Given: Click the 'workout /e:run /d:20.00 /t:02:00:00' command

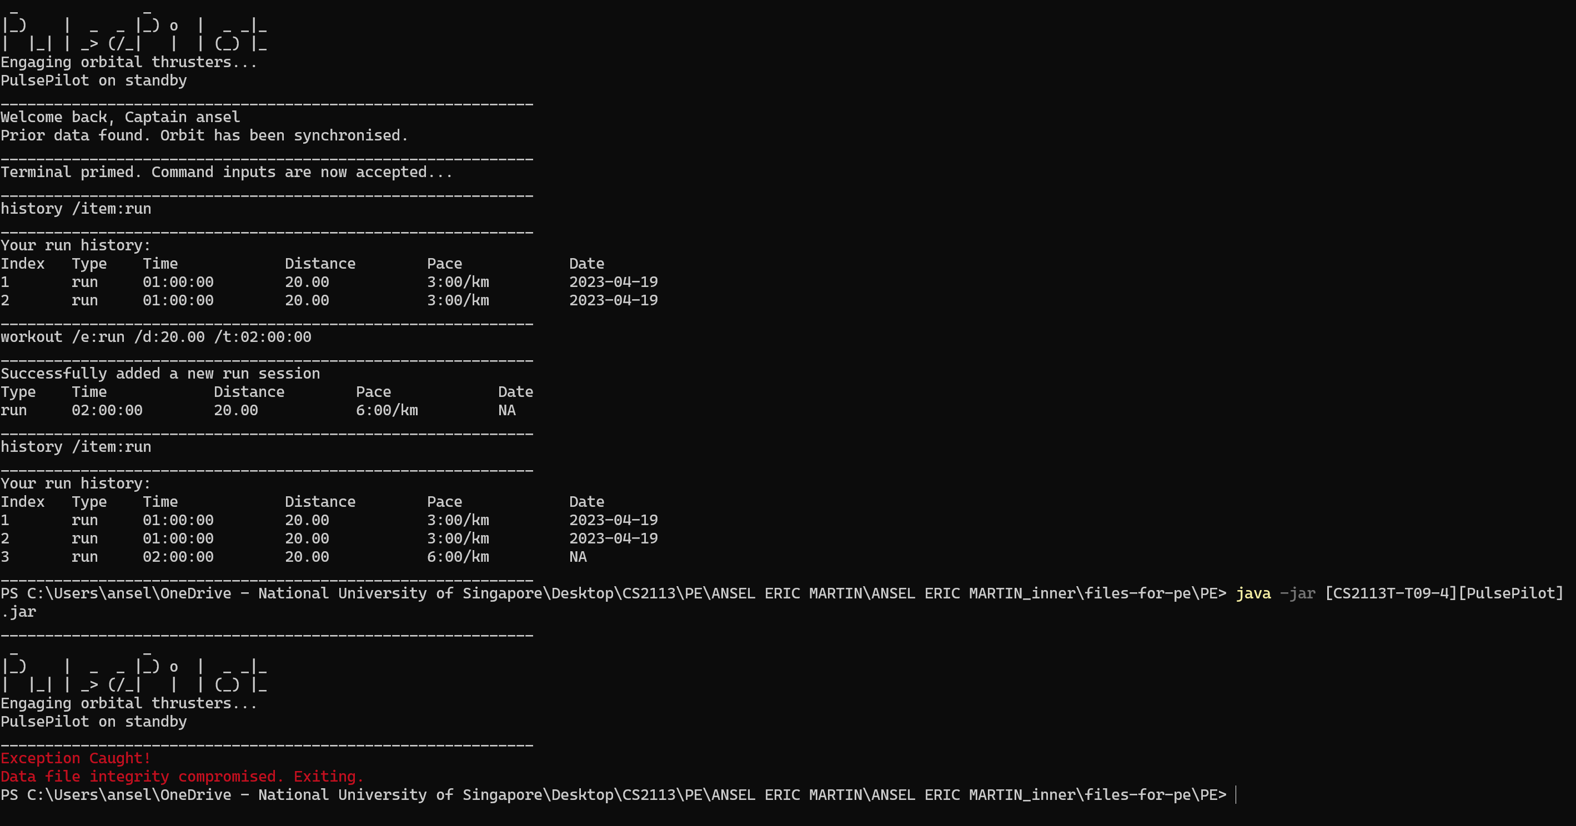Looking at the screenshot, I should [x=155, y=337].
